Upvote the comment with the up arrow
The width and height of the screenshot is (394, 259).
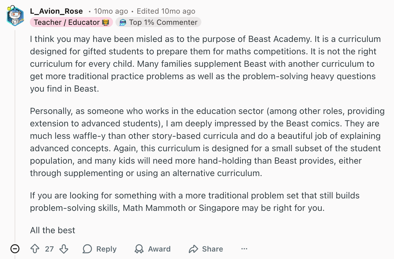pos(35,249)
